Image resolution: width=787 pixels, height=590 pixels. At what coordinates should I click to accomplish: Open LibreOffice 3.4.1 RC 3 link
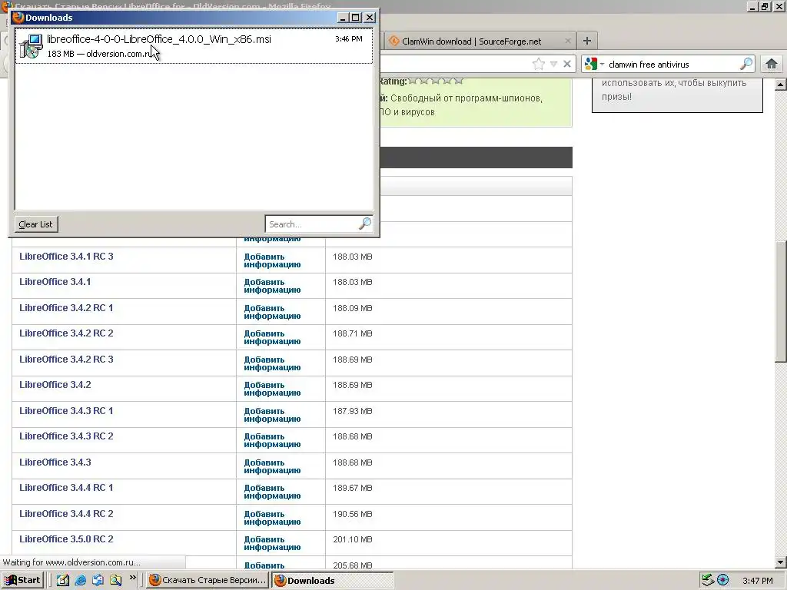[66, 257]
